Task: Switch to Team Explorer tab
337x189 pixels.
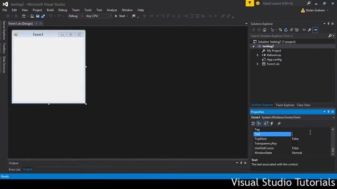Action: click(285, 105)
